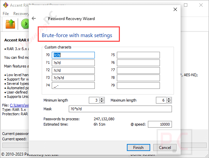The height and width of the screenshot is (158, 209).
Task: Focus the empty ?7 charset field
Action: tap(138, 70)
